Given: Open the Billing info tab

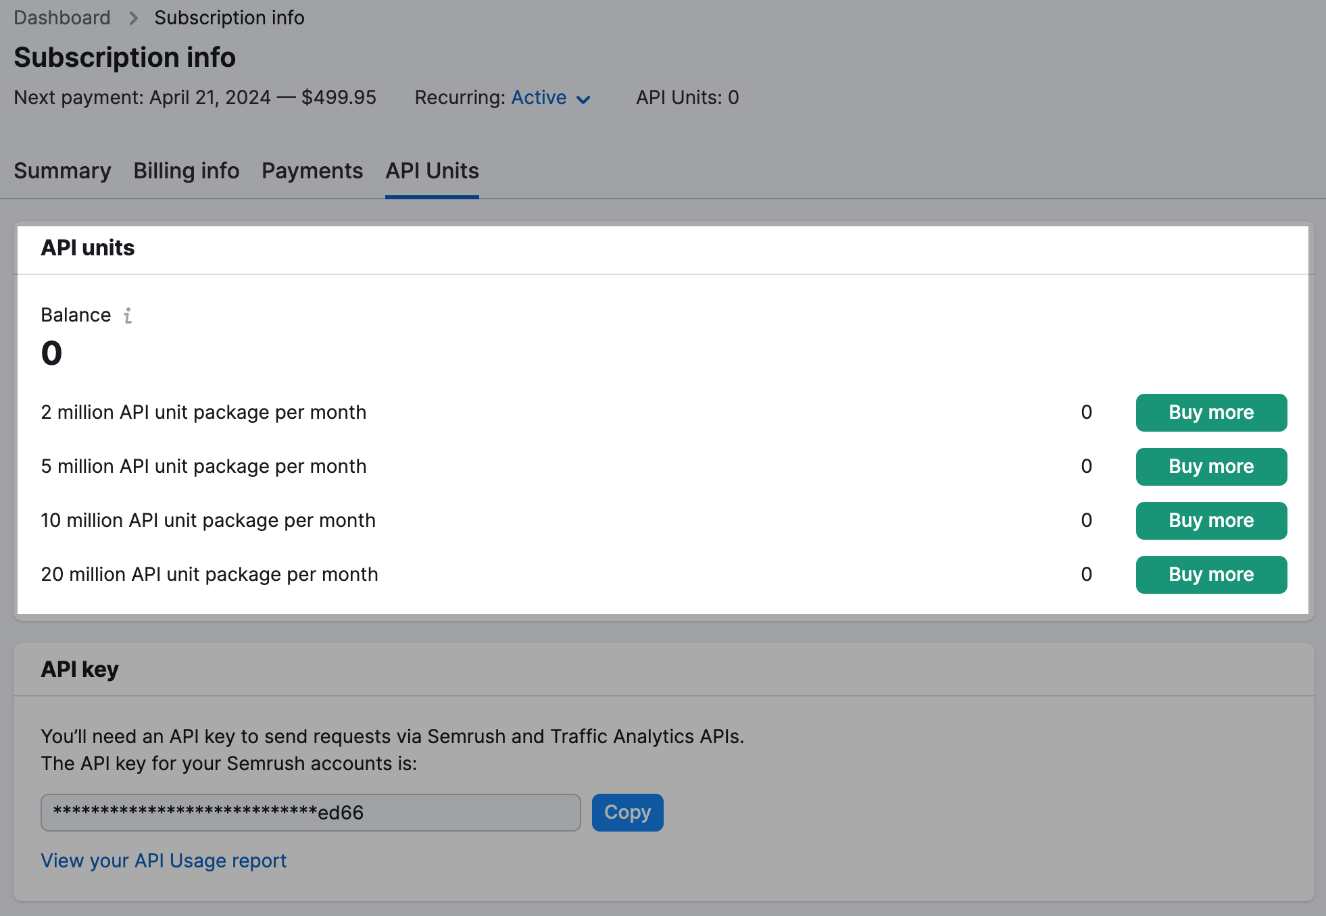Looking at the screenshot, I should point(186,171).
